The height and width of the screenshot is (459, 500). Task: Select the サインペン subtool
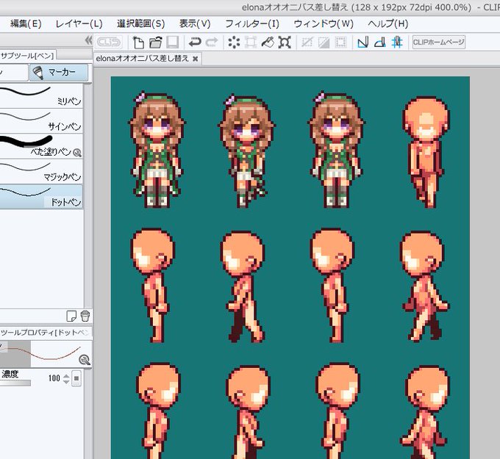coord(41,121)
